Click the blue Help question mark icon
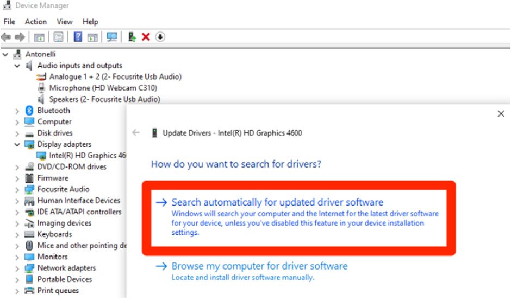This screenshot has height=301, width=511. click(x=78, y=37)
